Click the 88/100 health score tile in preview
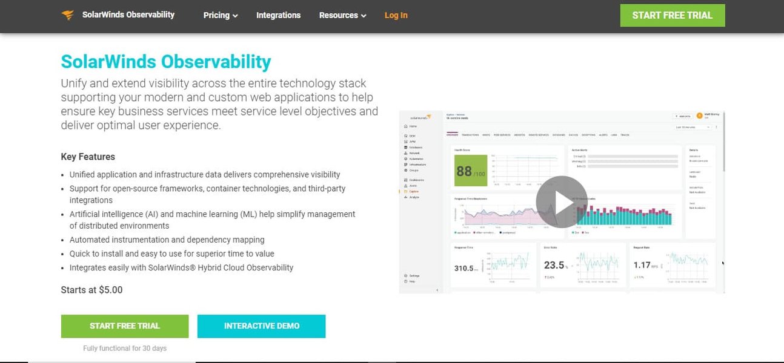The height and width of the screenshot is (363, 784). tap(471, 171)
